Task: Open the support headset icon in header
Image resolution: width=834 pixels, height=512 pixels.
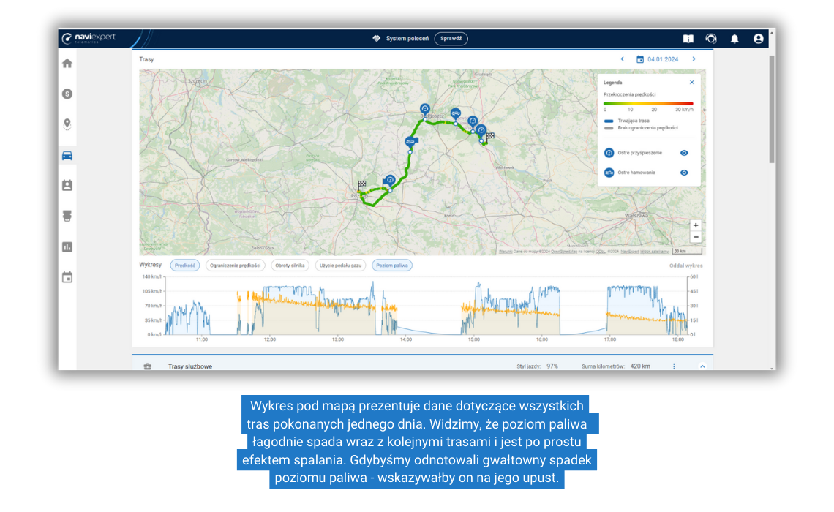Action: (x=711, y=39)
